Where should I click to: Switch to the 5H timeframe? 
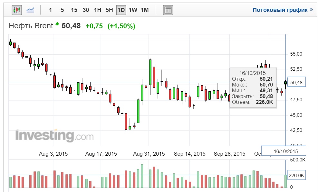point(109,10)
